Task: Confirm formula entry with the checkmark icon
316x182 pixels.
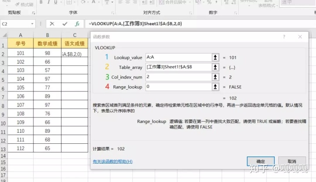Action: click(x=65, y=24)
